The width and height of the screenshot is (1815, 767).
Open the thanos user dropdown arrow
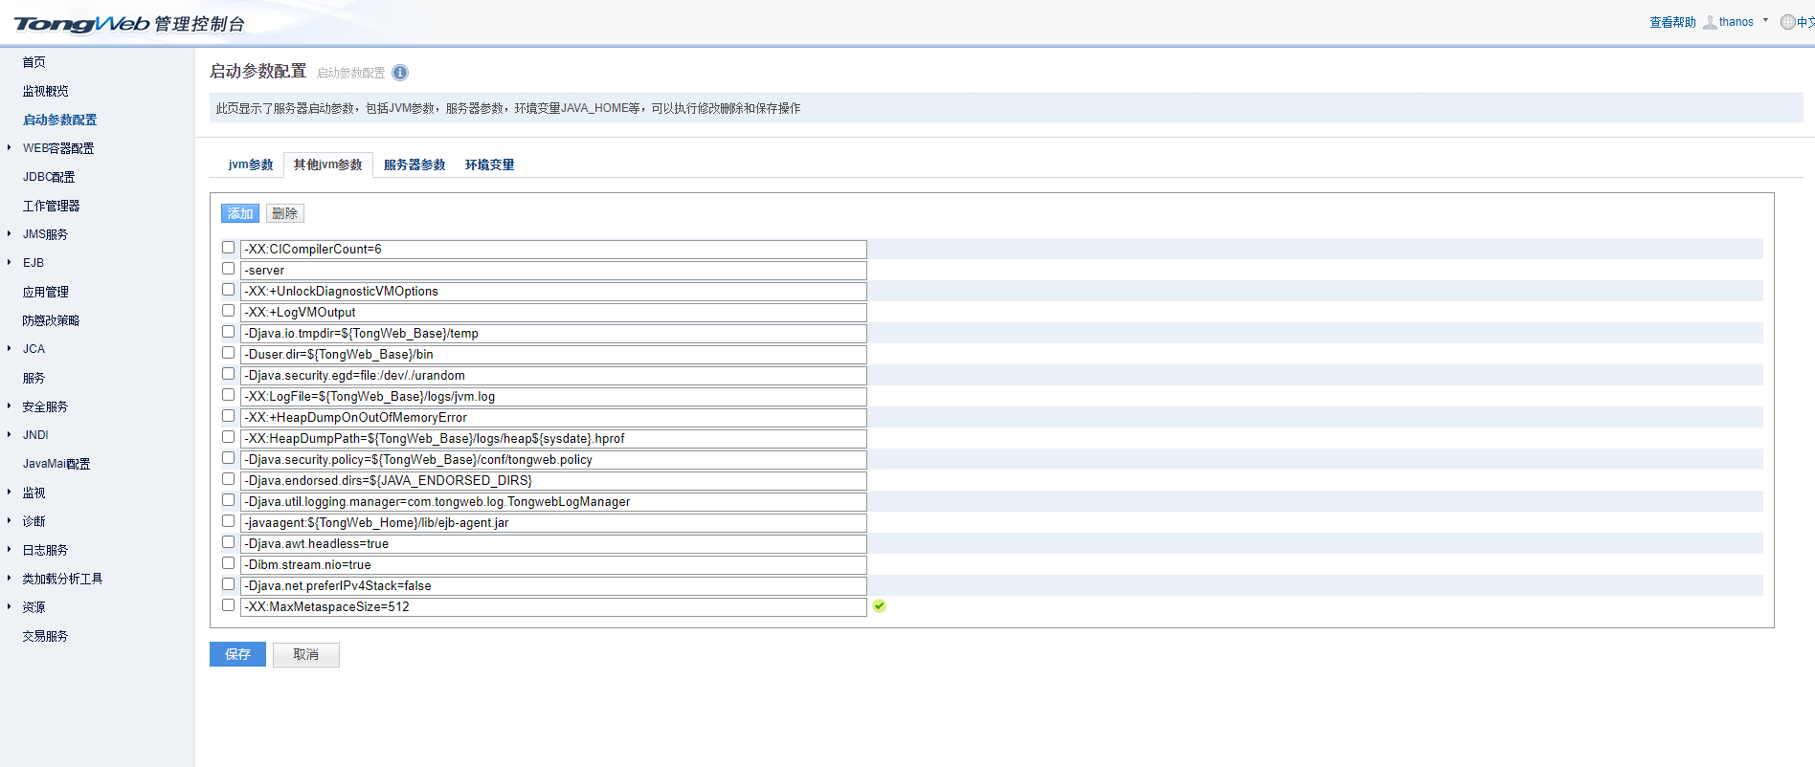click(x=1765, y=20)
